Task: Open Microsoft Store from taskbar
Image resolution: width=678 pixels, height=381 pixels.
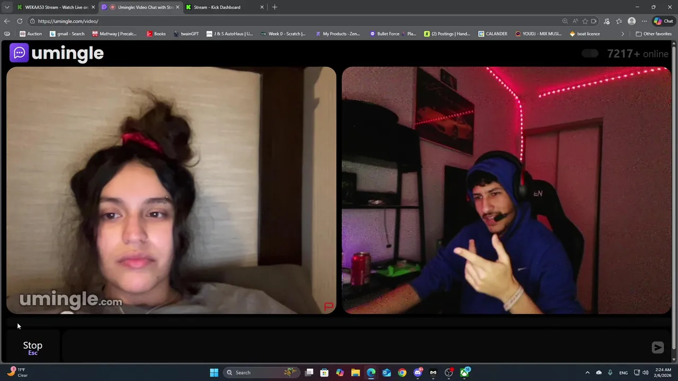Action: click(324, 373)
